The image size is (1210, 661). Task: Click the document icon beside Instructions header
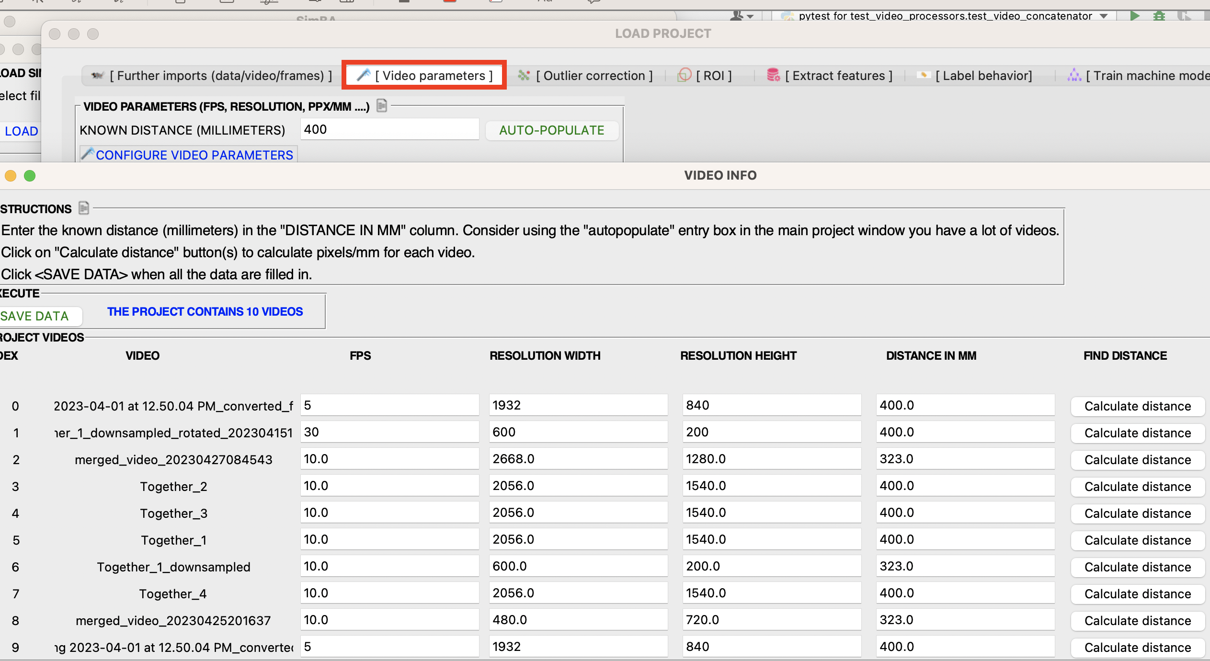(84, 208)
